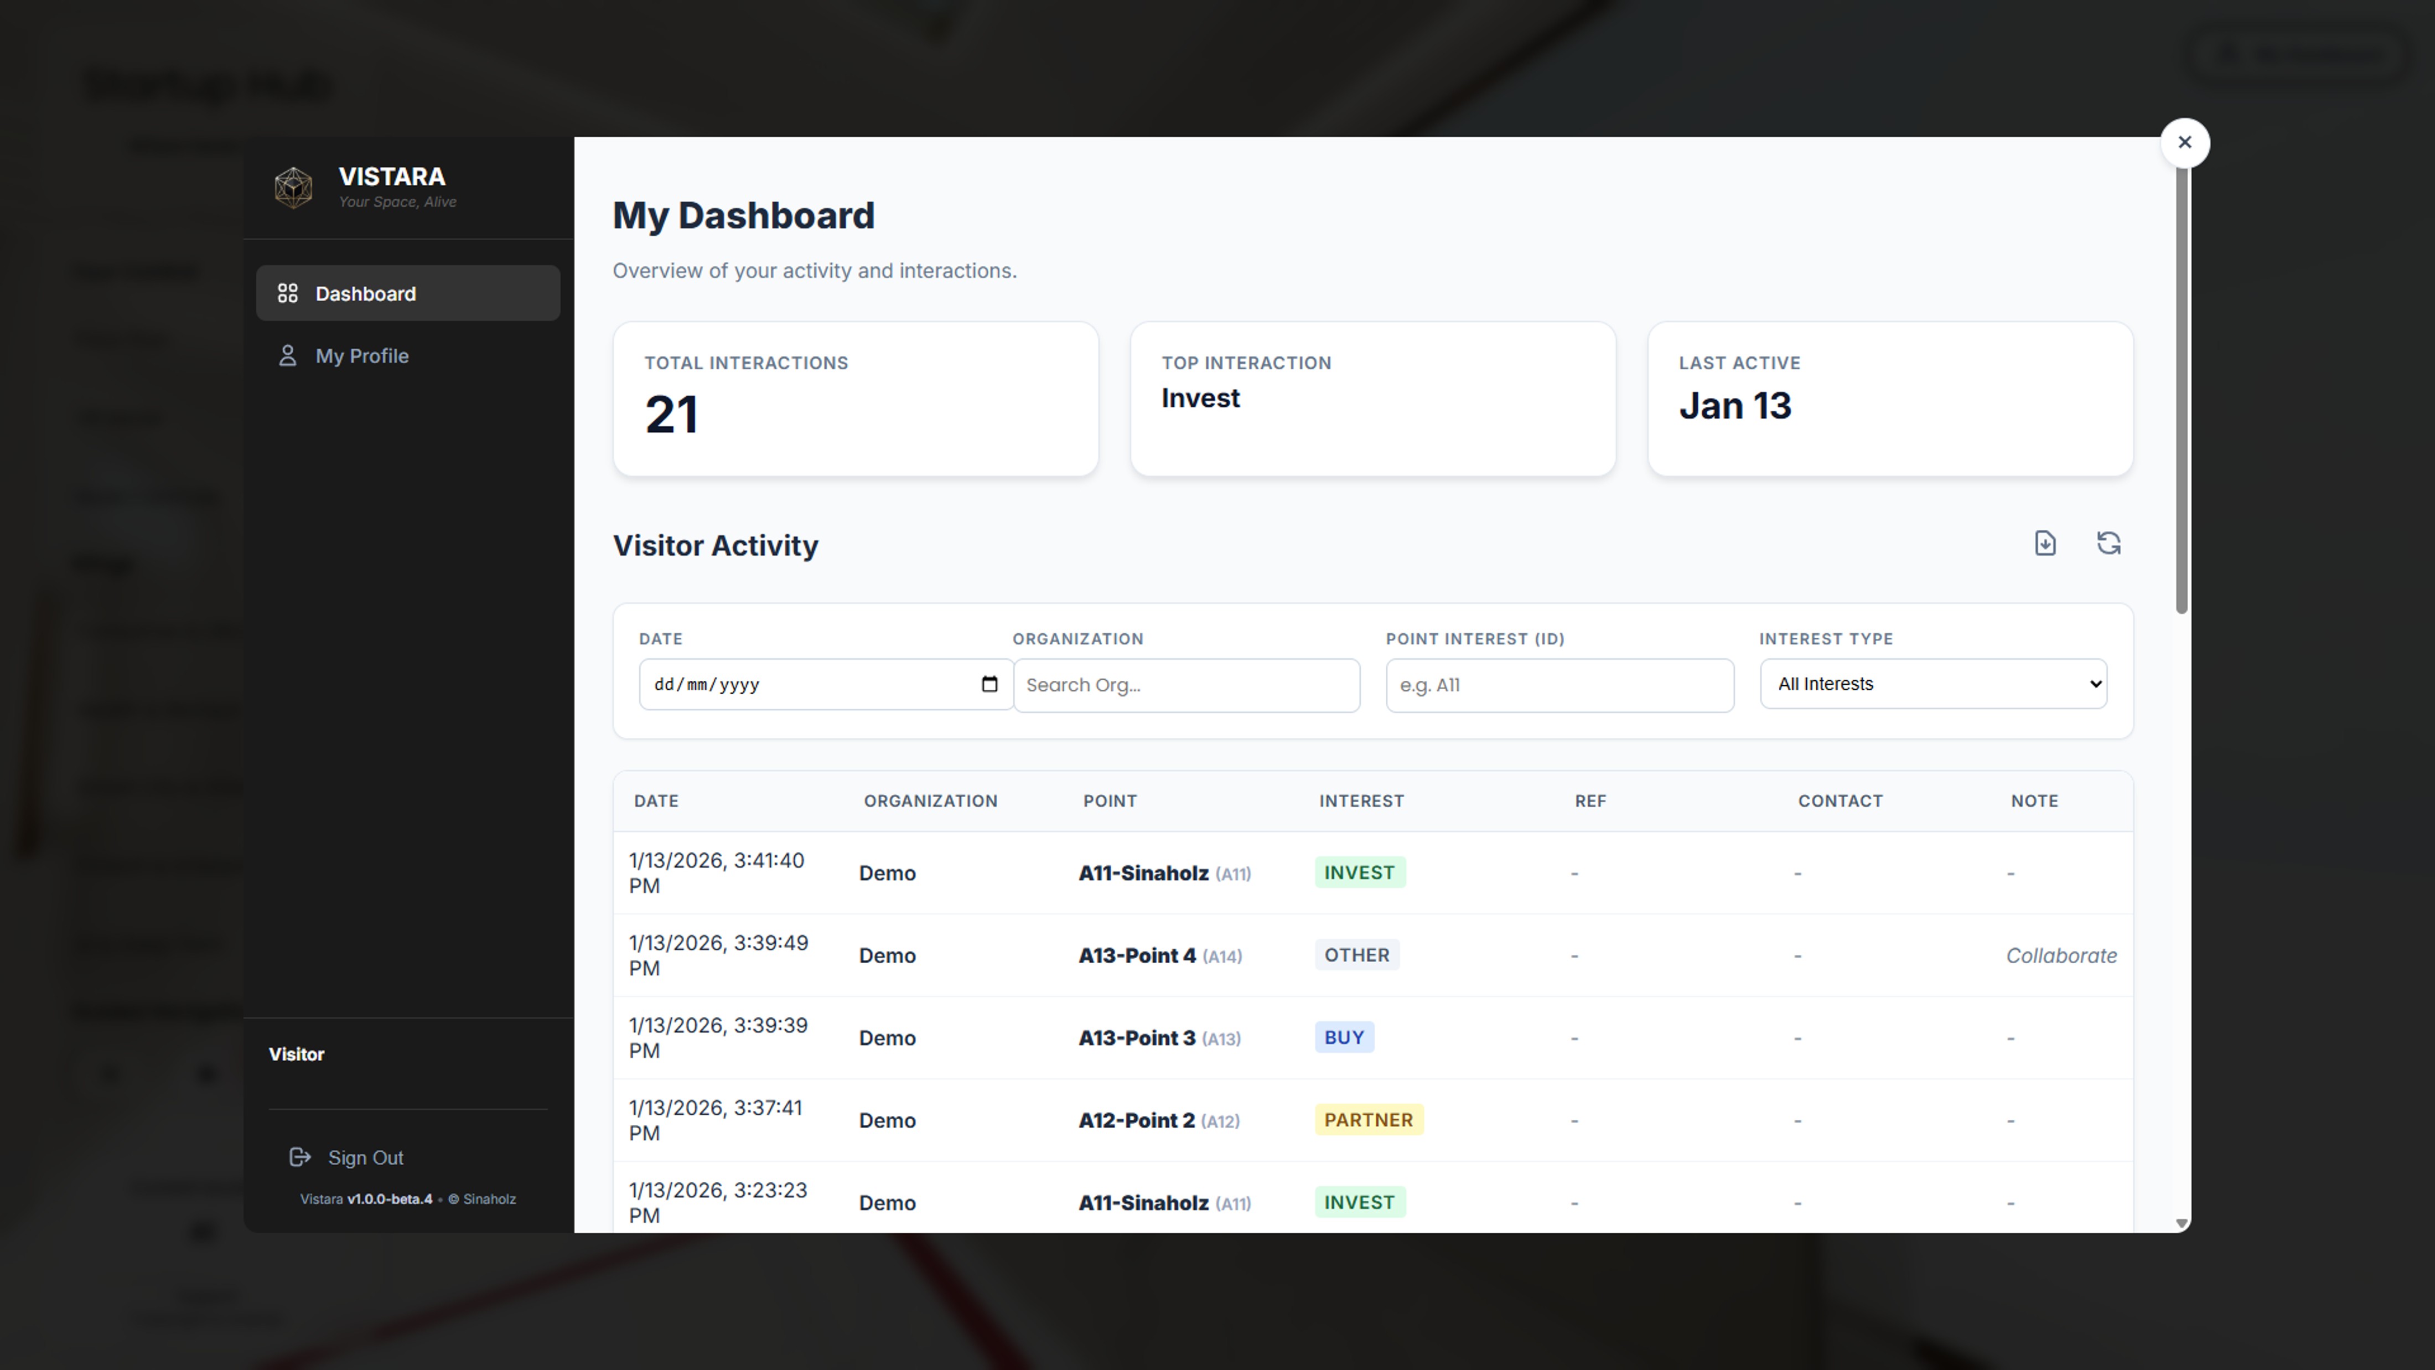Click the My Profile person icon
2435x1370 pixels.
(x=287, y=355)
